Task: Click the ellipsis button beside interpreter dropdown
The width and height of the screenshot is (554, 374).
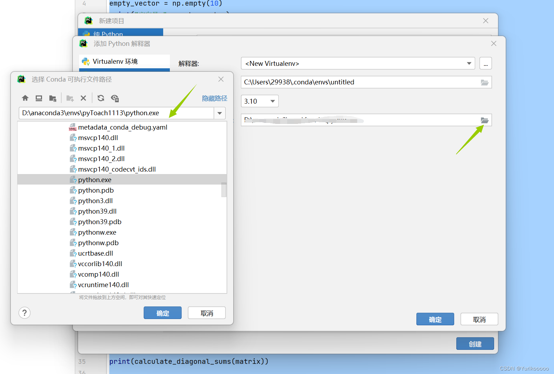Action: (486, 63)
